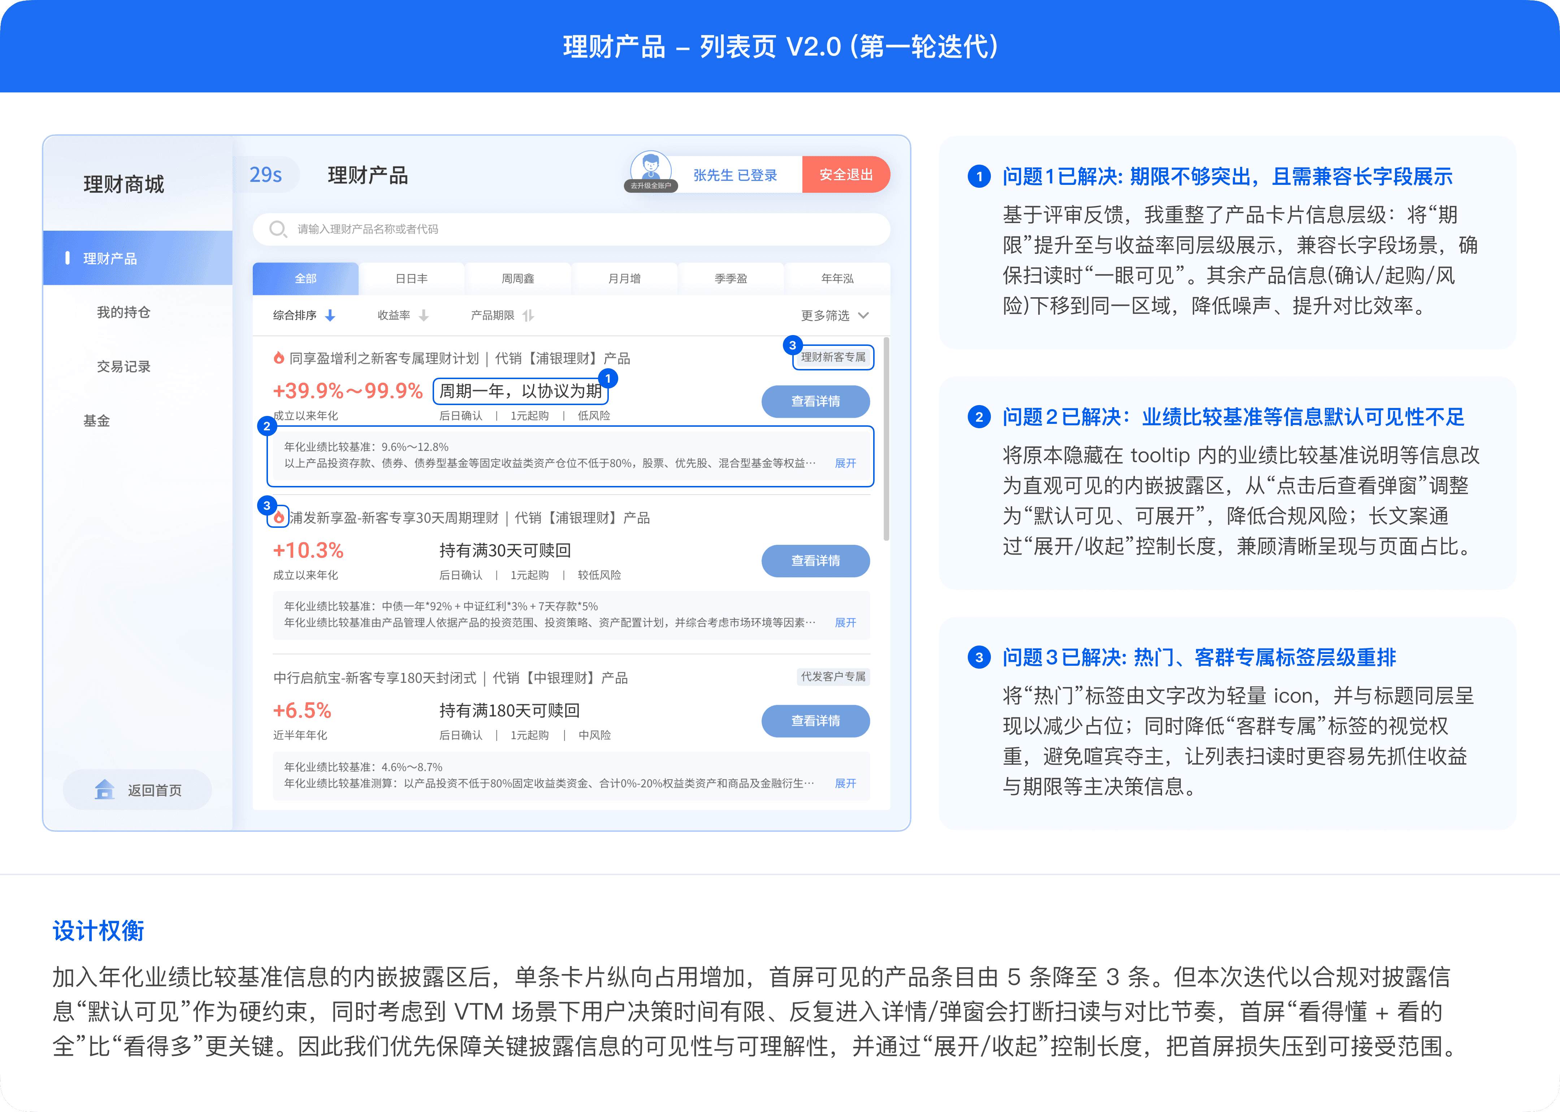Image resolution: width=1560 pixels, height=1112 pixels.
Task: Click 查看详情 for 中行启航宝 product
Action: [815, 721]
